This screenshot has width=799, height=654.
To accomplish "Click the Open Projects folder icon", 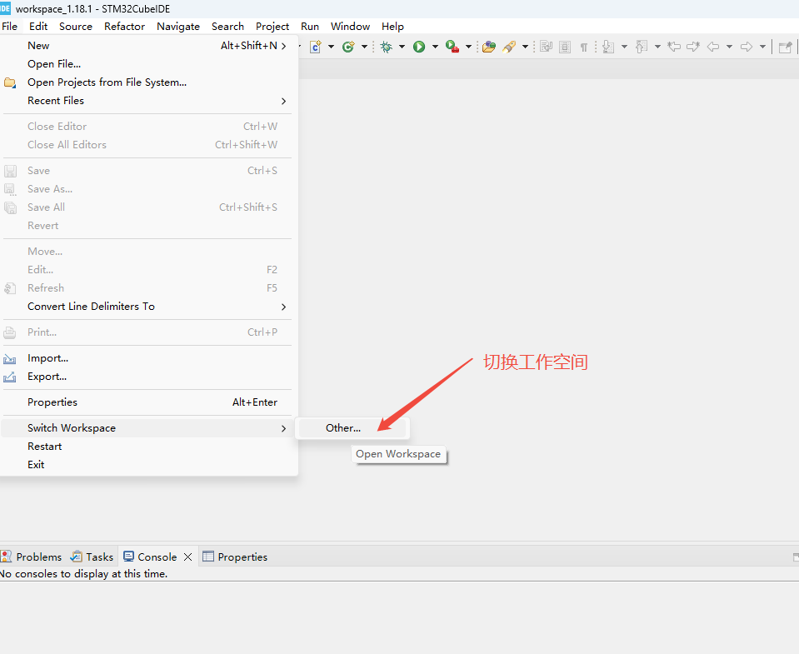I will point(10,82).
